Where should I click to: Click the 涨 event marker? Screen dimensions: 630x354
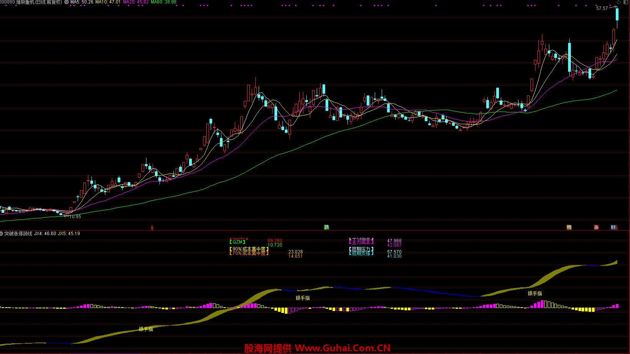coord(596,227)
